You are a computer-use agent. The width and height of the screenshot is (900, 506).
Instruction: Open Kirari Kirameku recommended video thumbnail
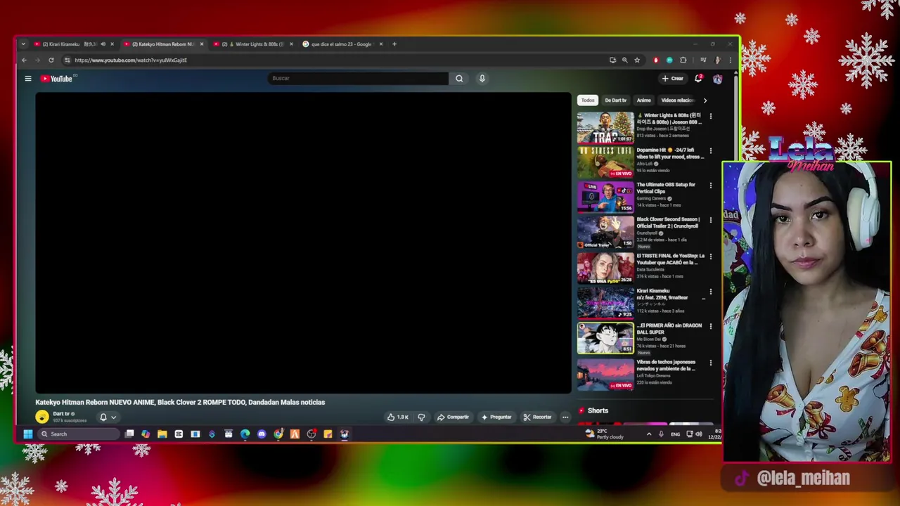point(605,303)
